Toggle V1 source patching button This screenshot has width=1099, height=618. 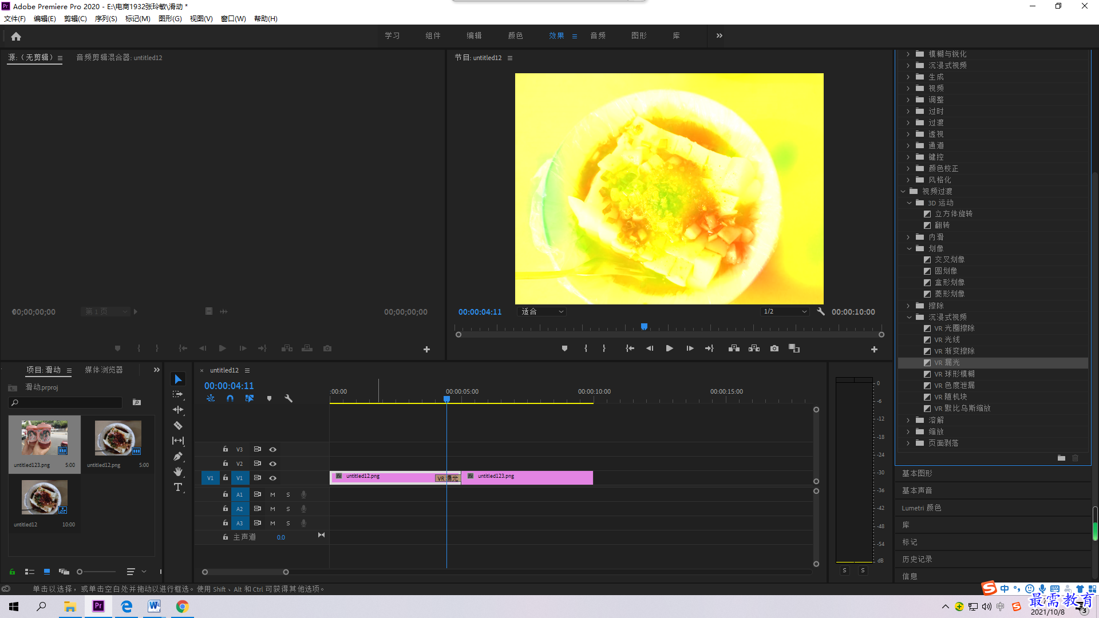[x=210, y=478]
